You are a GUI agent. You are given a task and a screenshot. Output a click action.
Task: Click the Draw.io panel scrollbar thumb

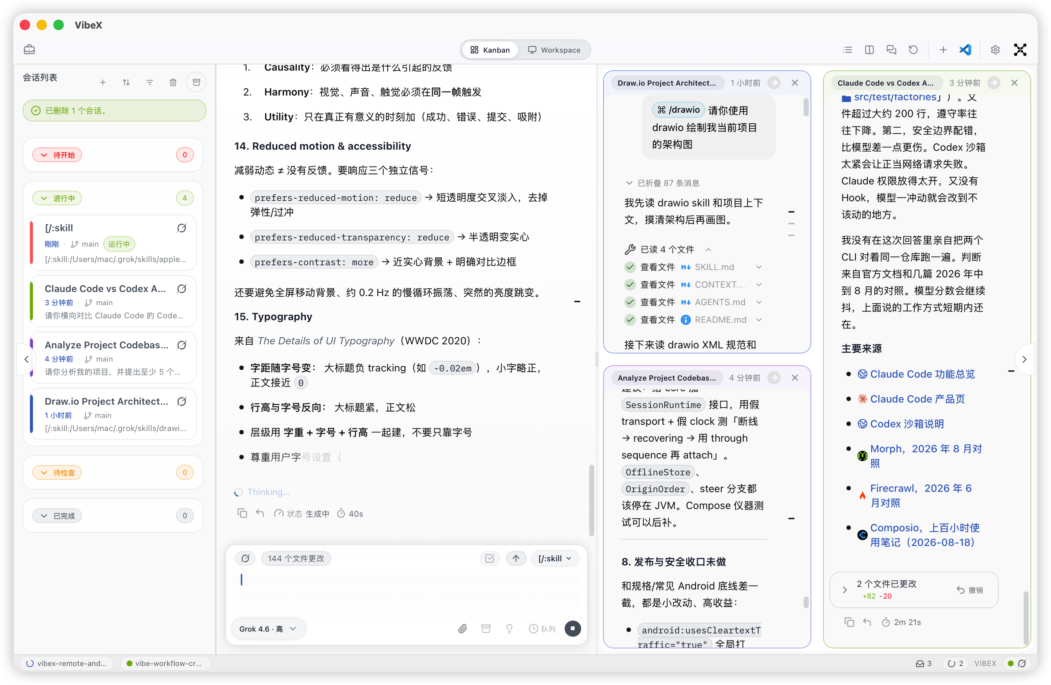tap(806, 107)
